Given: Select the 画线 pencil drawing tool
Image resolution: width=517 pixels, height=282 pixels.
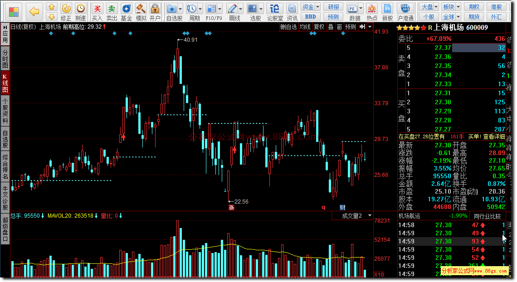Looking at the screenshot, I should pyautogui.click(x=232, y=9).
